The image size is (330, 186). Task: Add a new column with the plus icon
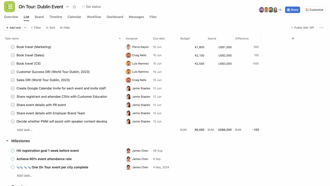pyautogui.click(x=293, y=38)
